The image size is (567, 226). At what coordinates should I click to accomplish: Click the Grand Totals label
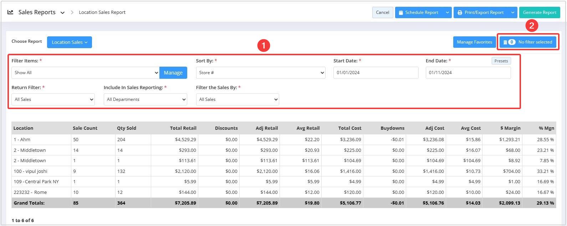tap(29, 203)
